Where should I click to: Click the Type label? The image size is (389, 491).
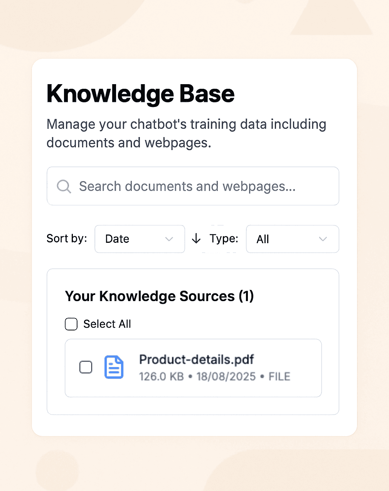[224, 239]
